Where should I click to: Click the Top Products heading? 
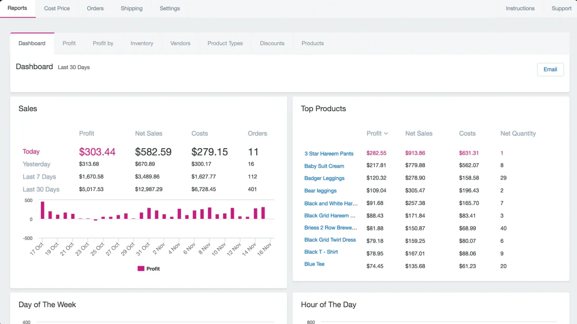tap(323, 109)
